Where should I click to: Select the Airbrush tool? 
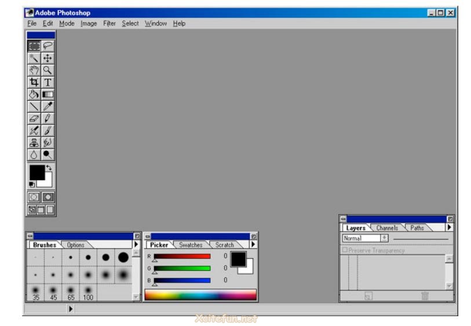click(x=34, y=130)
